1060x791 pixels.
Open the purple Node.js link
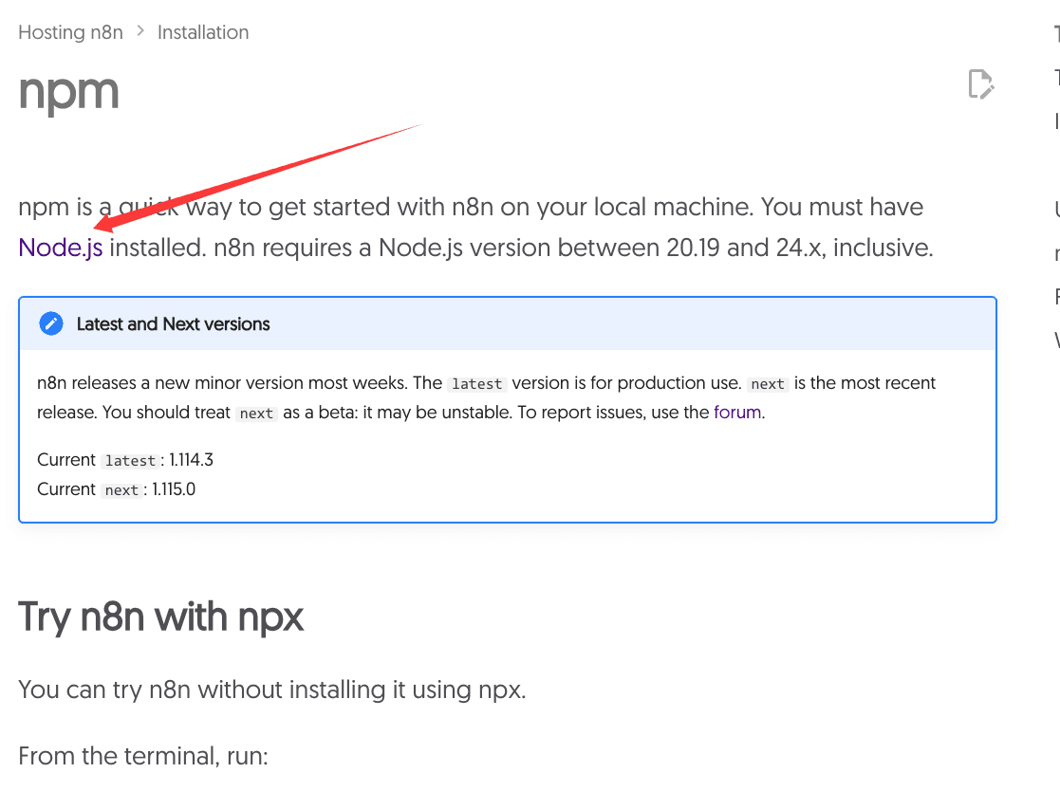click(x=61, y=248)
